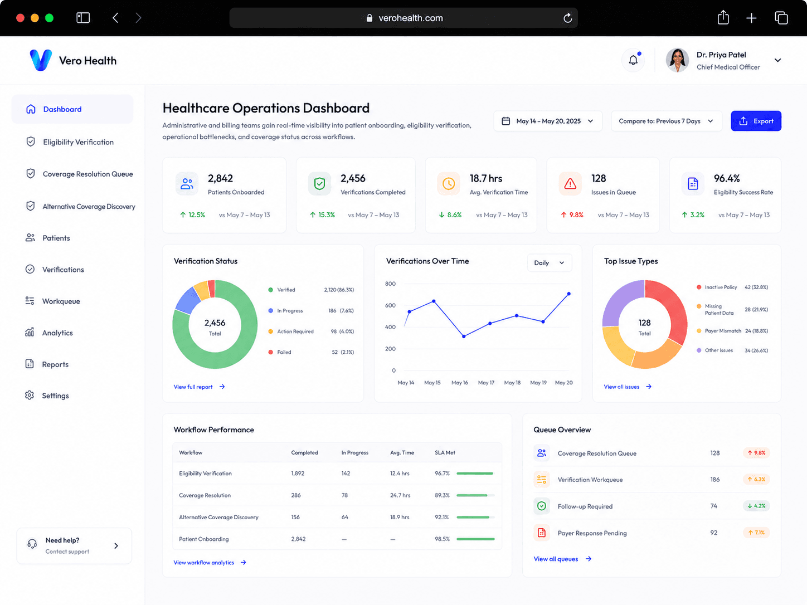Click the browser share icon
Viewport: 807px width, 605px height.
723,17
